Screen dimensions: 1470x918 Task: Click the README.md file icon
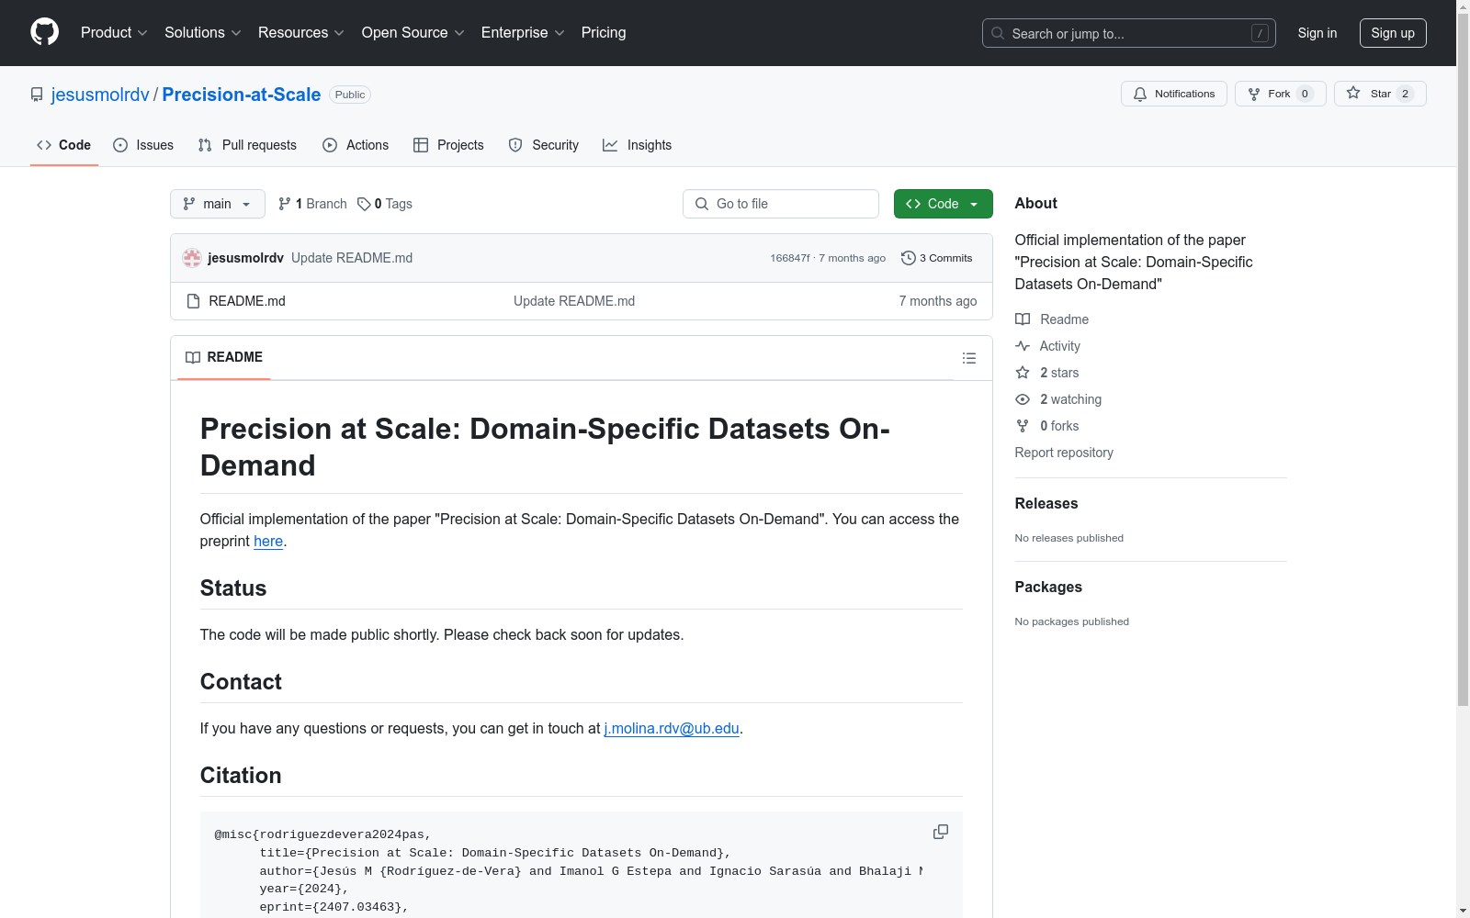tap(193, 301)
